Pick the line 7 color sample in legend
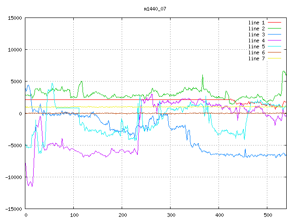Screen dimensions: 295x221 pyautogui.click(x=275, y=58)
